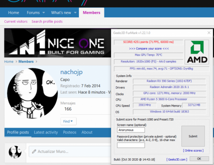Expand the Forums dropdown arrow
Image resolution: width=214 pixels, height=165 pixels.
[x=44, y=13]
